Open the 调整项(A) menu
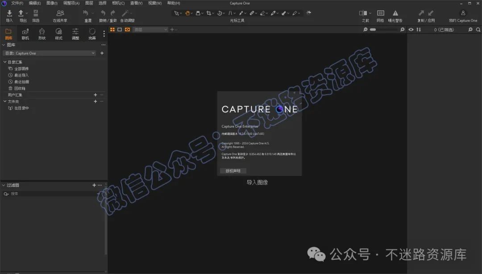This screenshot has width=482, height=274. (x=71, y=3)
